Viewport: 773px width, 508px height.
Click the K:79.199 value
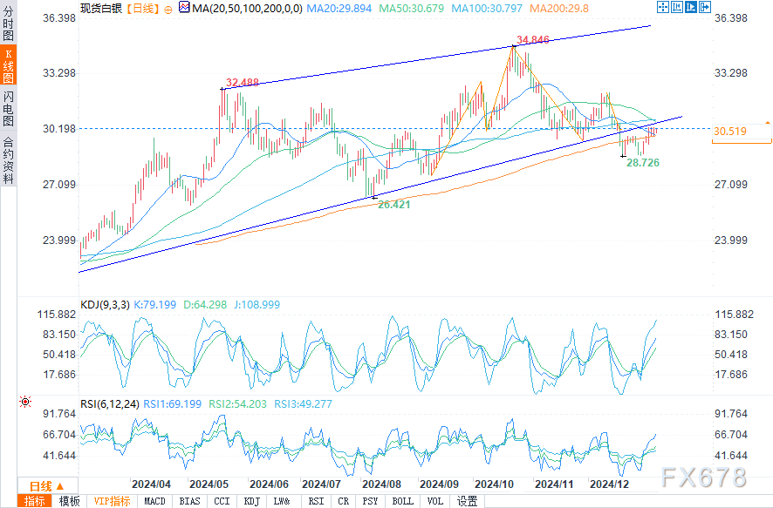[154, 305]
